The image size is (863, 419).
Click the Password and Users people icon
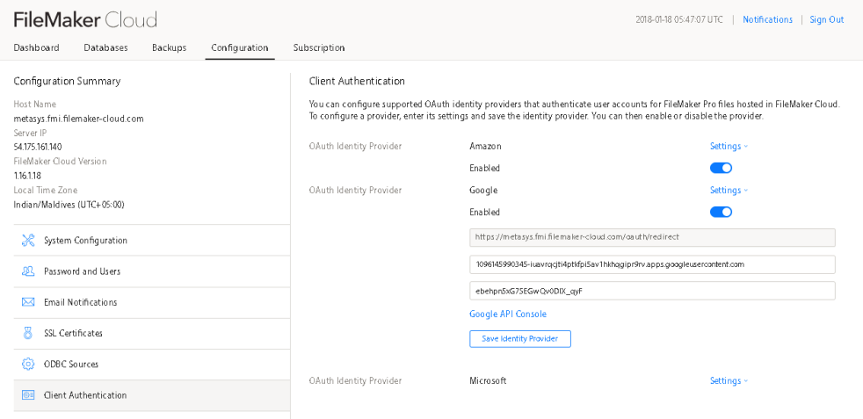[28, 271]
